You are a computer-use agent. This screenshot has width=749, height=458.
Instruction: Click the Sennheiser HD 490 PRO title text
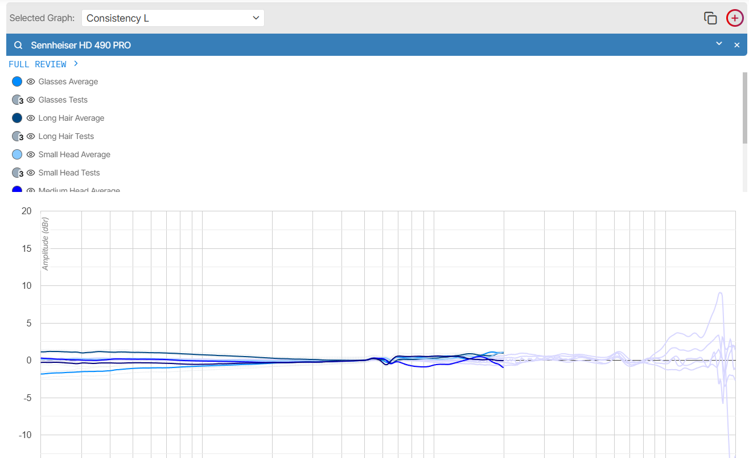[x=81, y=45]
